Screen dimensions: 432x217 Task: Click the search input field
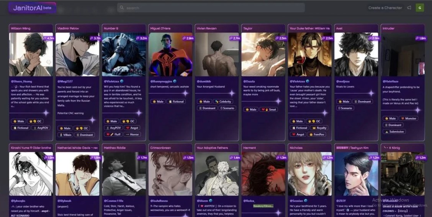(211, 8)
